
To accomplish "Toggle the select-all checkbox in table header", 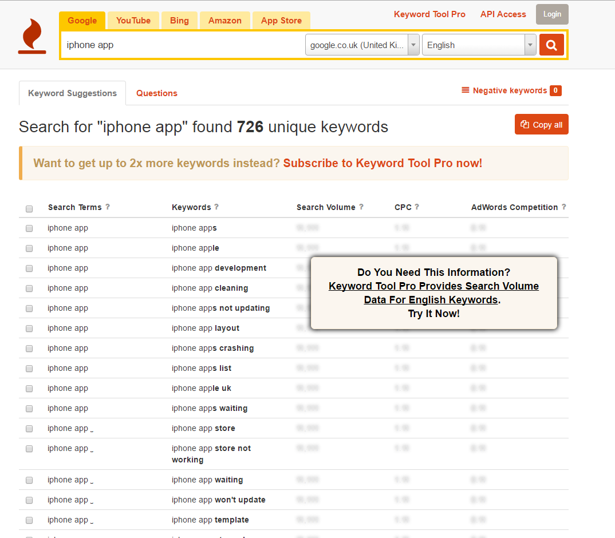I will (29, 208).
